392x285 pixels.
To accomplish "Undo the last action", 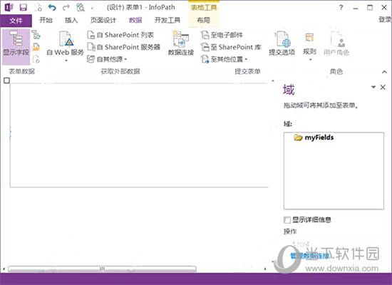I will [52, 8].
